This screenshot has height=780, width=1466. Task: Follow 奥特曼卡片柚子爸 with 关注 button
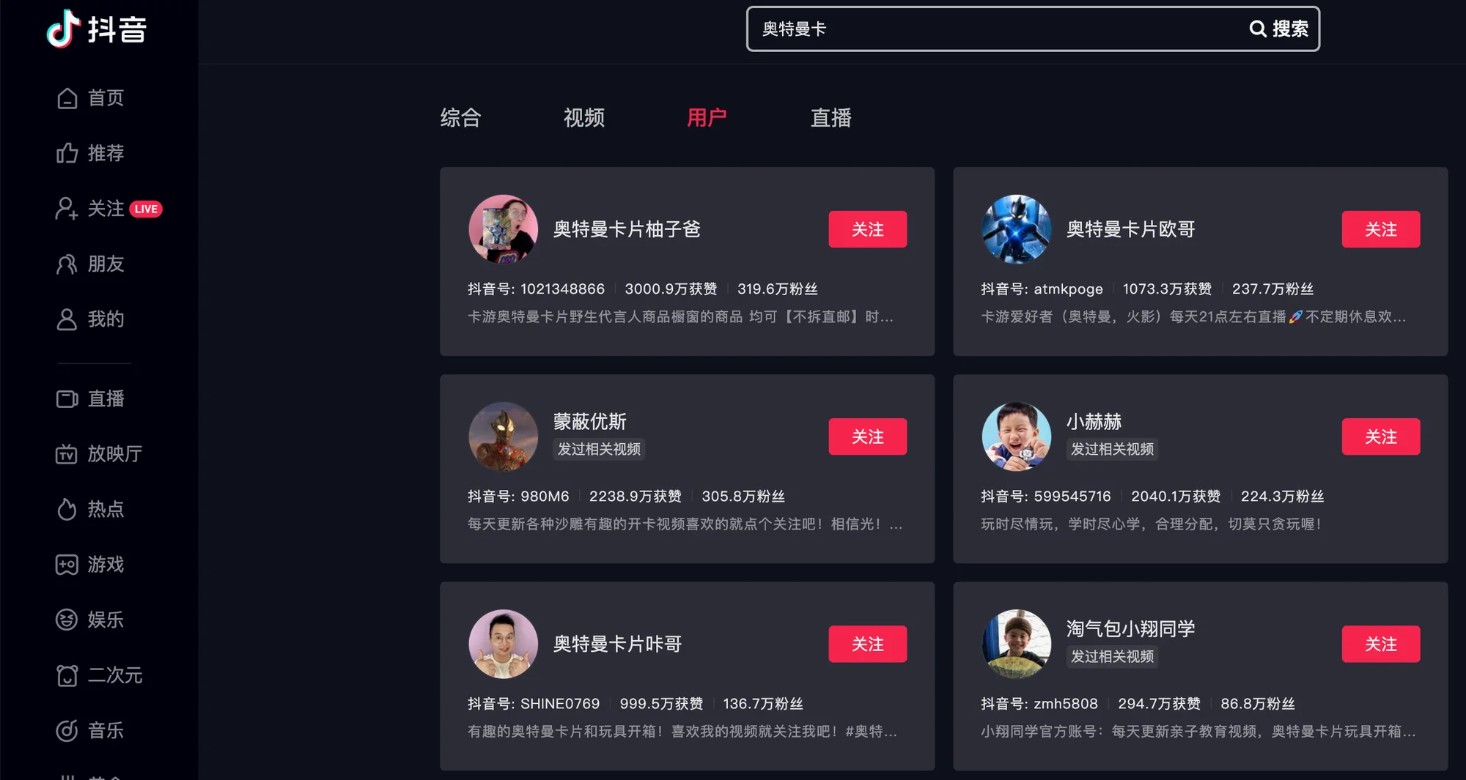tap(868, 229)
